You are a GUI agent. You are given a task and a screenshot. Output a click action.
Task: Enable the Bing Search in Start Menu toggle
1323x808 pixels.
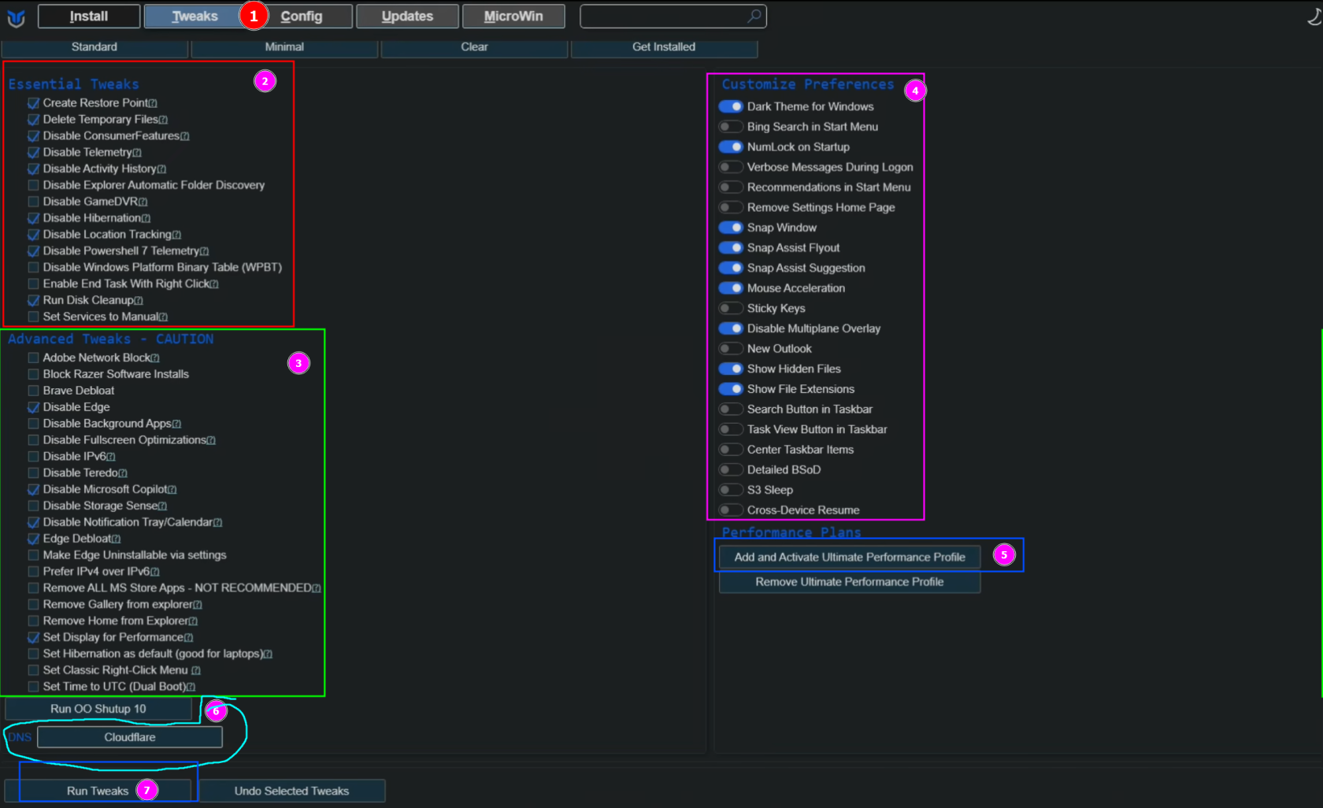point(731,127)
